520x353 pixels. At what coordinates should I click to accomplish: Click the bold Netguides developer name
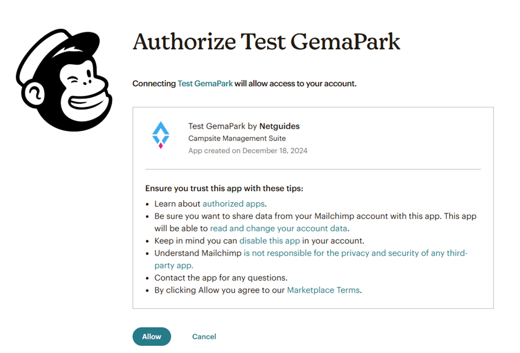(279, 126)
